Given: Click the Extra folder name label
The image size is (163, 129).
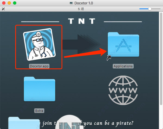Looking at the screenshot, I should [39, 111].
